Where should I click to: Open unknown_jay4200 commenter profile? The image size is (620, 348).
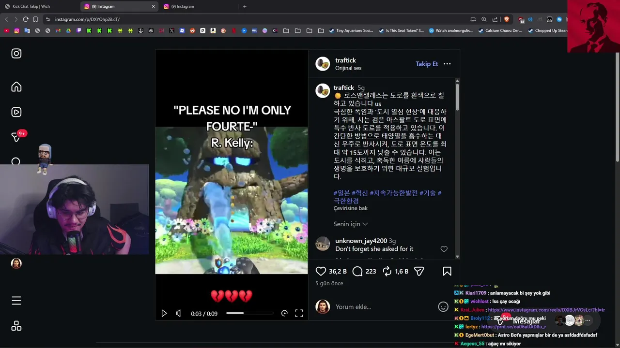[361, 241]
